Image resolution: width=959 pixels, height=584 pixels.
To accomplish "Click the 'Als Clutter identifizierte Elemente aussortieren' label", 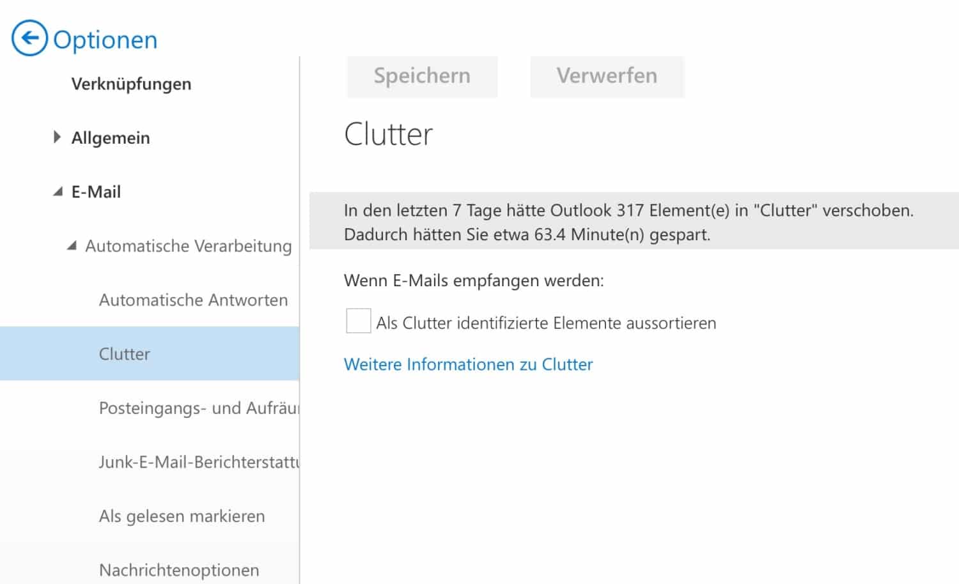I will pyautogui.click(x=546, y=323).
